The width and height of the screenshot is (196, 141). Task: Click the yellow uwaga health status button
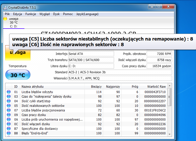[x=18, y=53]
